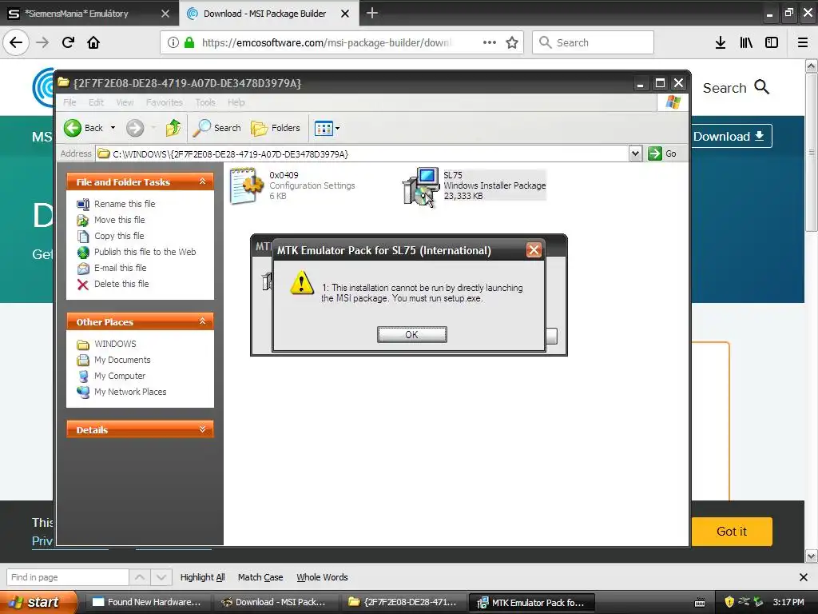The image size is (818, 614).
Task: Click E-mail this file
Action: coord(120,268)
